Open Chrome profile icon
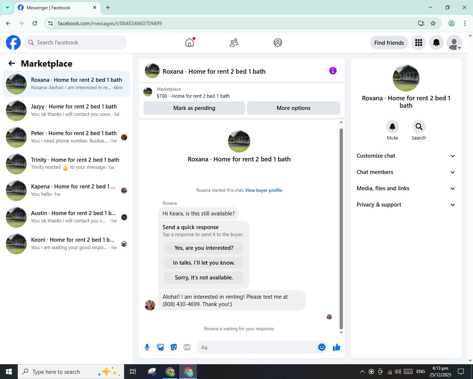473x379 pixels. (452, 23)
